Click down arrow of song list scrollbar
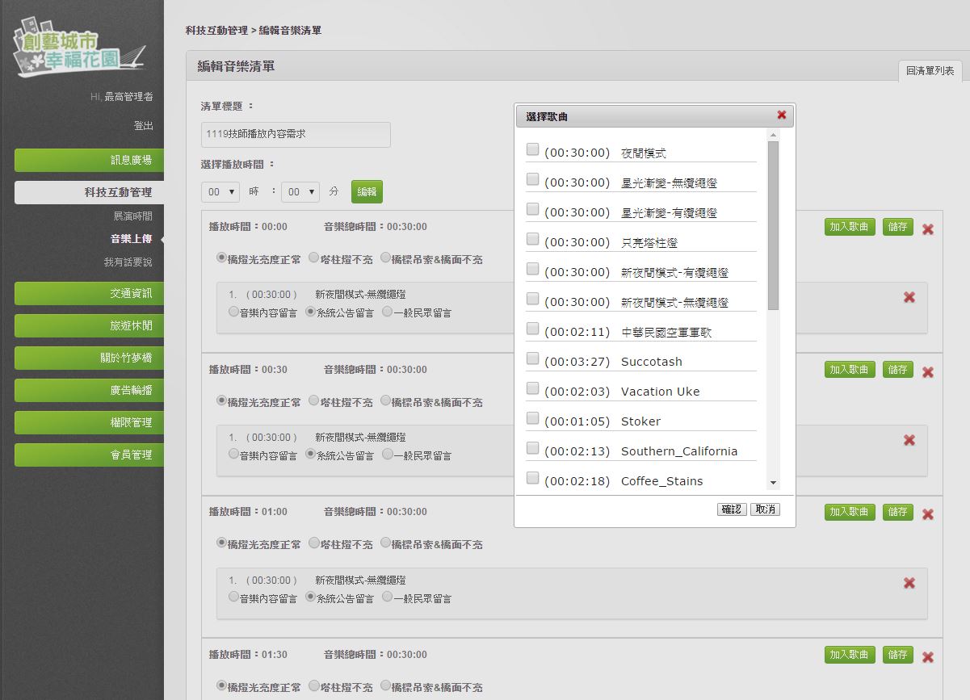Screen dimensions: 970x700 tap(773, 483)
